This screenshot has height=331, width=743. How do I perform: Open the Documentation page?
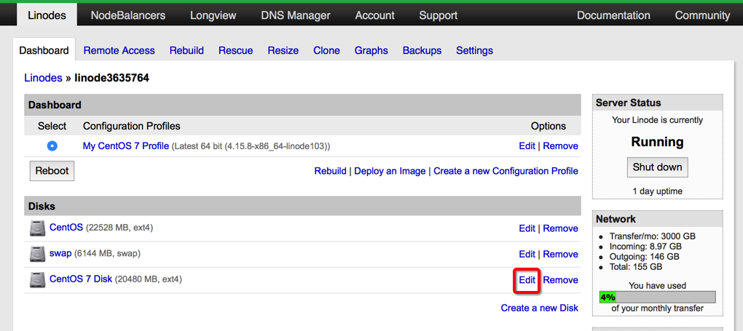tap(613, 15)
